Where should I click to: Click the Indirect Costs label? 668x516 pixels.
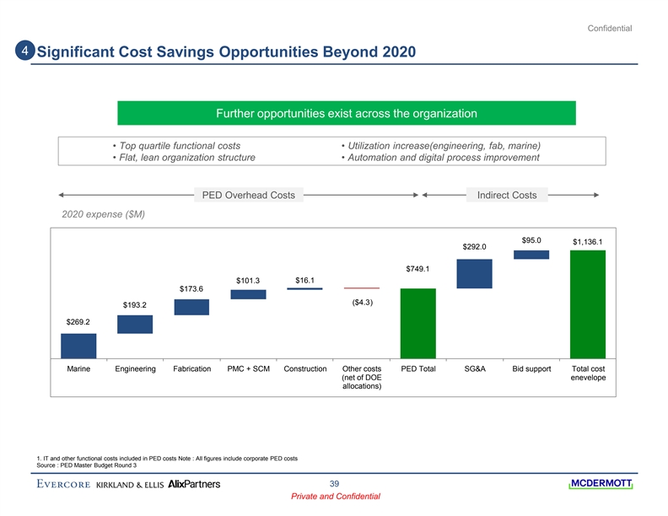tap(507, 196)
